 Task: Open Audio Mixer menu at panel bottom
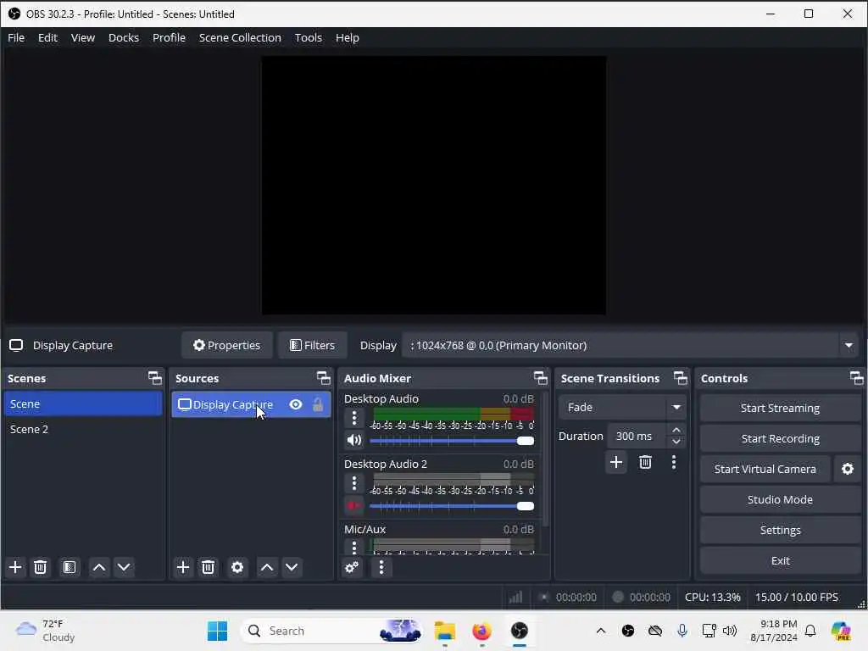[x=381, y=567]
